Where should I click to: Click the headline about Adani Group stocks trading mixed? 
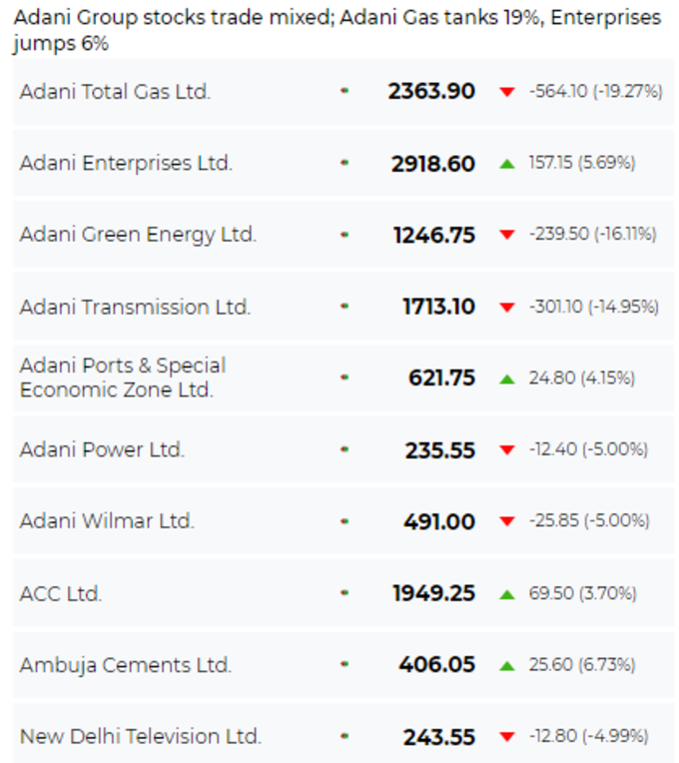coord(338,30)
